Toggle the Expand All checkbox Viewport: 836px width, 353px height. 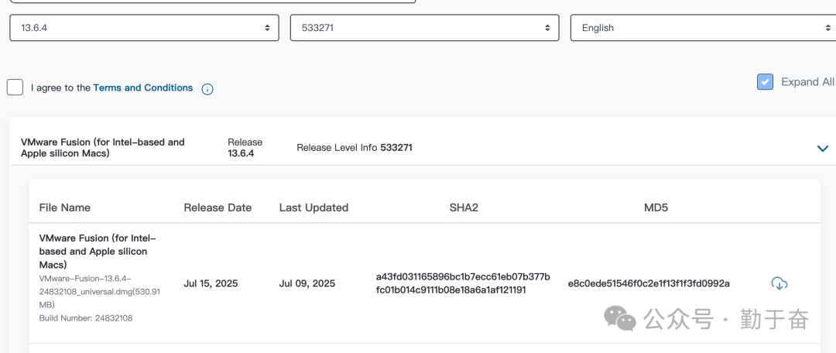point(765,81)
